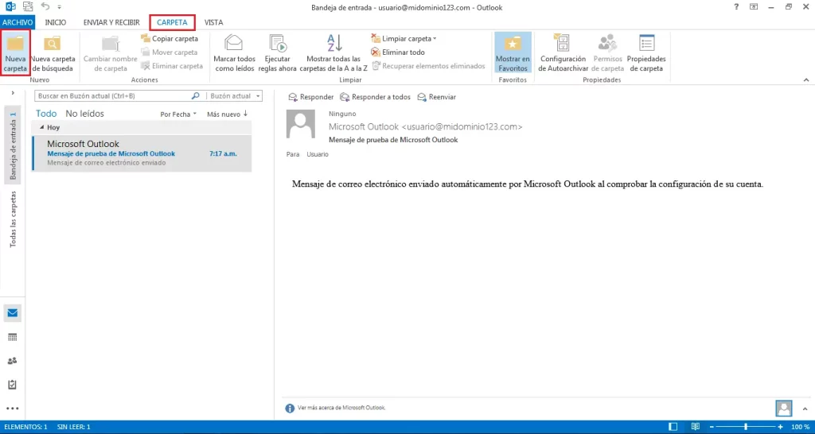
Task: Click the search magnifier icon
Action: [x=196, y=96]
